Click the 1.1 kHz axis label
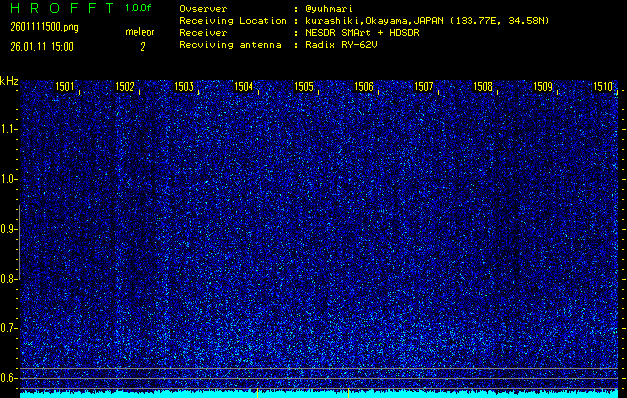This screenshot has width=627, height=398. click(7, 129)
